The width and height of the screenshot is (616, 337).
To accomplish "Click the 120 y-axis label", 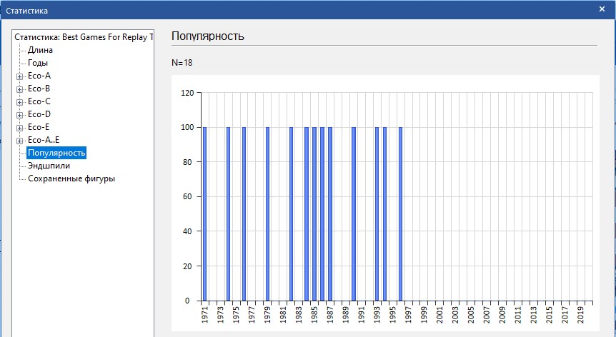I will [187, 93].
